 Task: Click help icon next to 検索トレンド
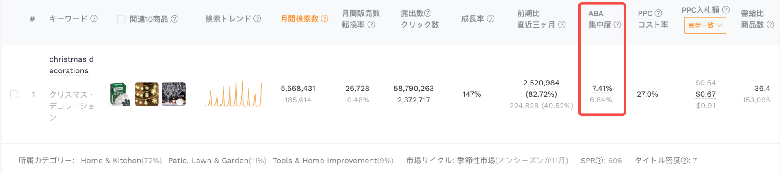pyautogui.click(x=257, y=19)
